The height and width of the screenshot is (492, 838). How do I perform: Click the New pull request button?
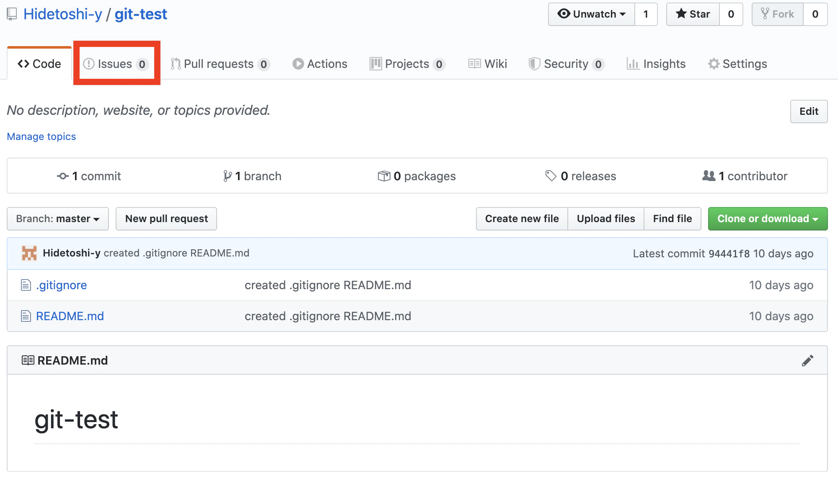[x=166, y=219]
